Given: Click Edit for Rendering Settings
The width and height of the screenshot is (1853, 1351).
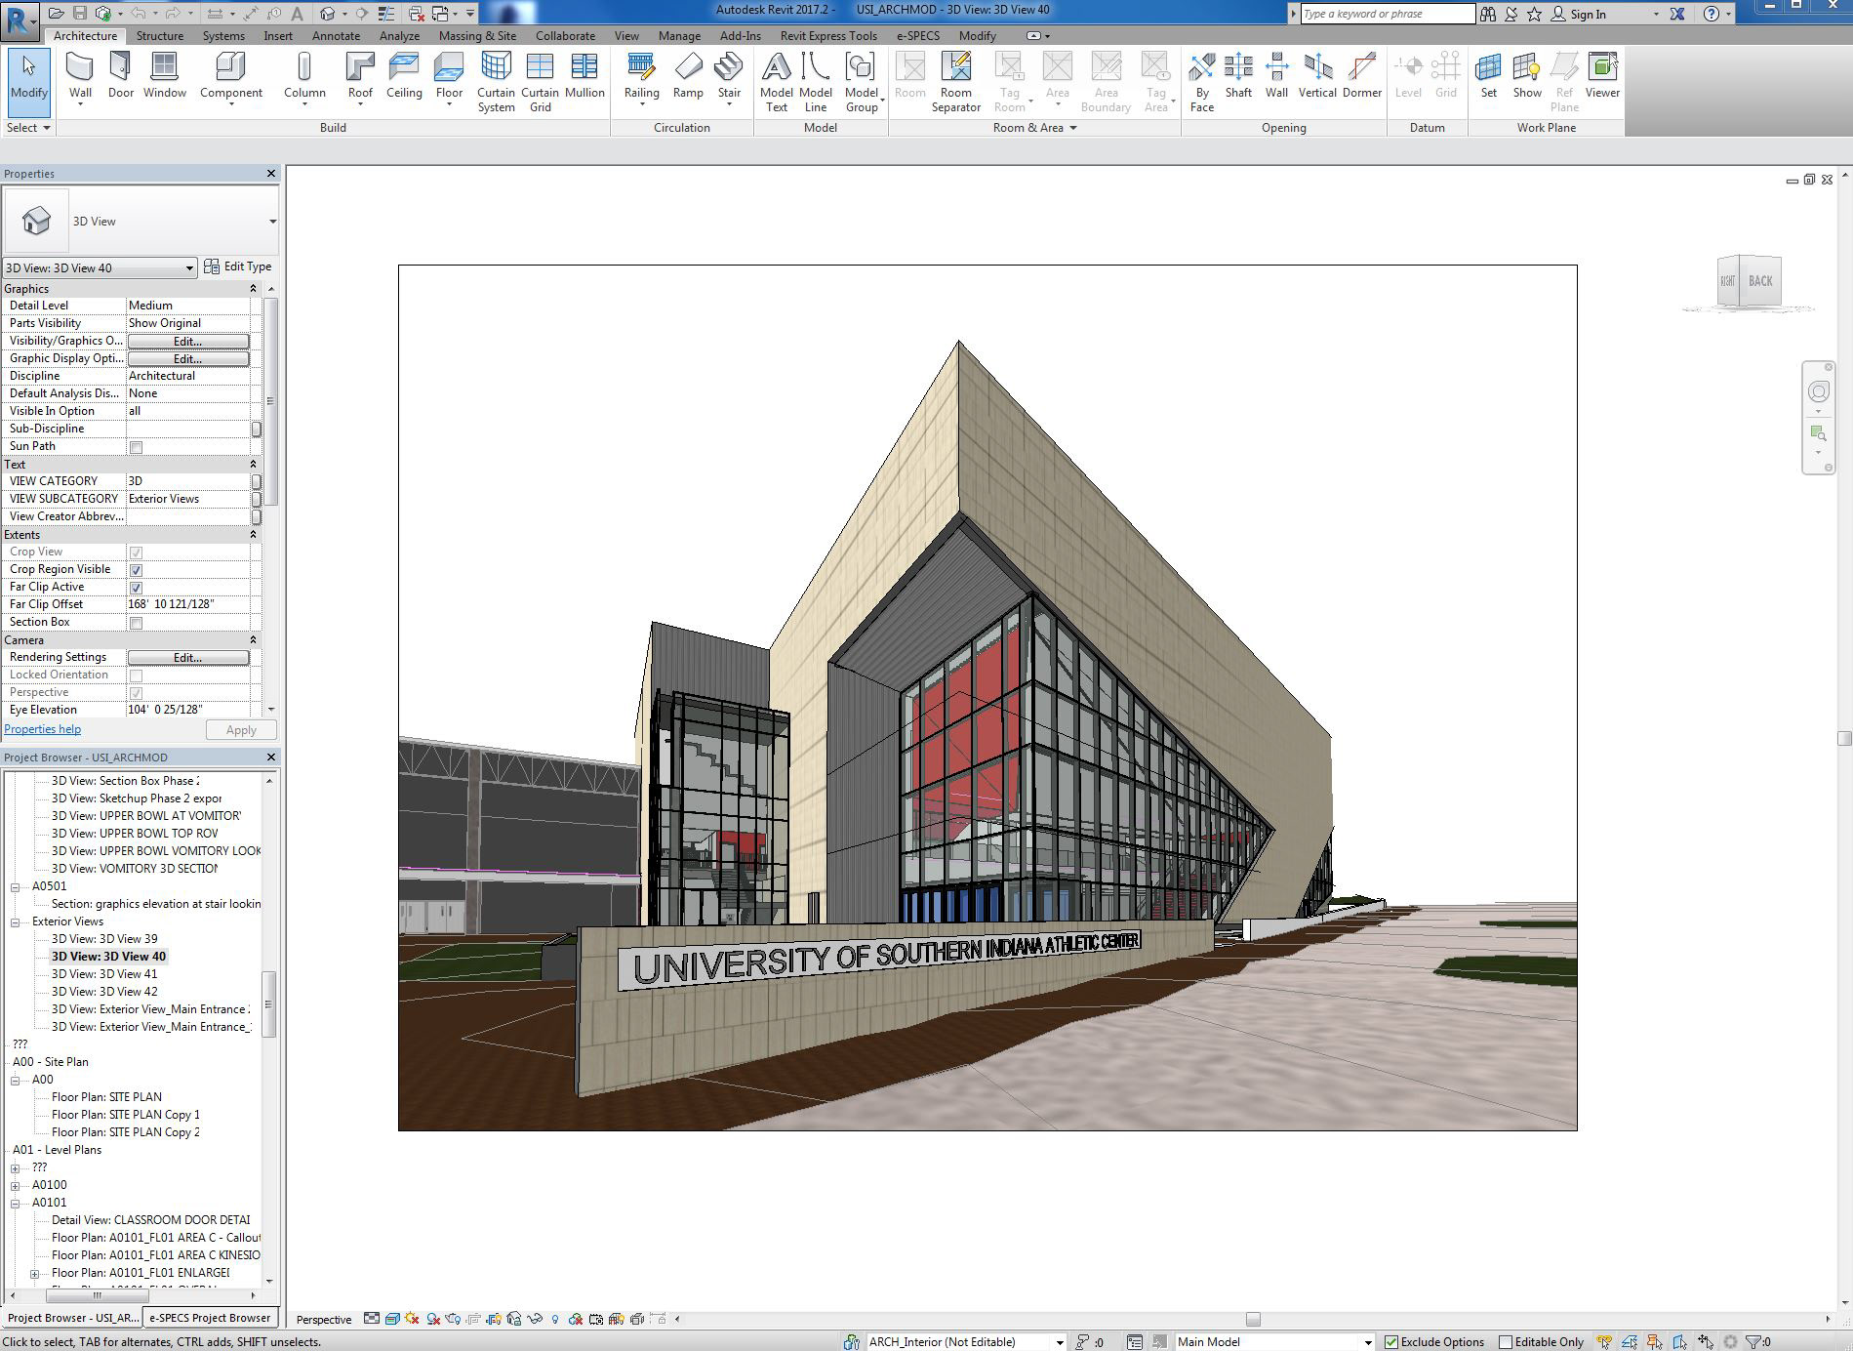Looking at the screenshot, I should pyautogui.click(x=188, y=658).
